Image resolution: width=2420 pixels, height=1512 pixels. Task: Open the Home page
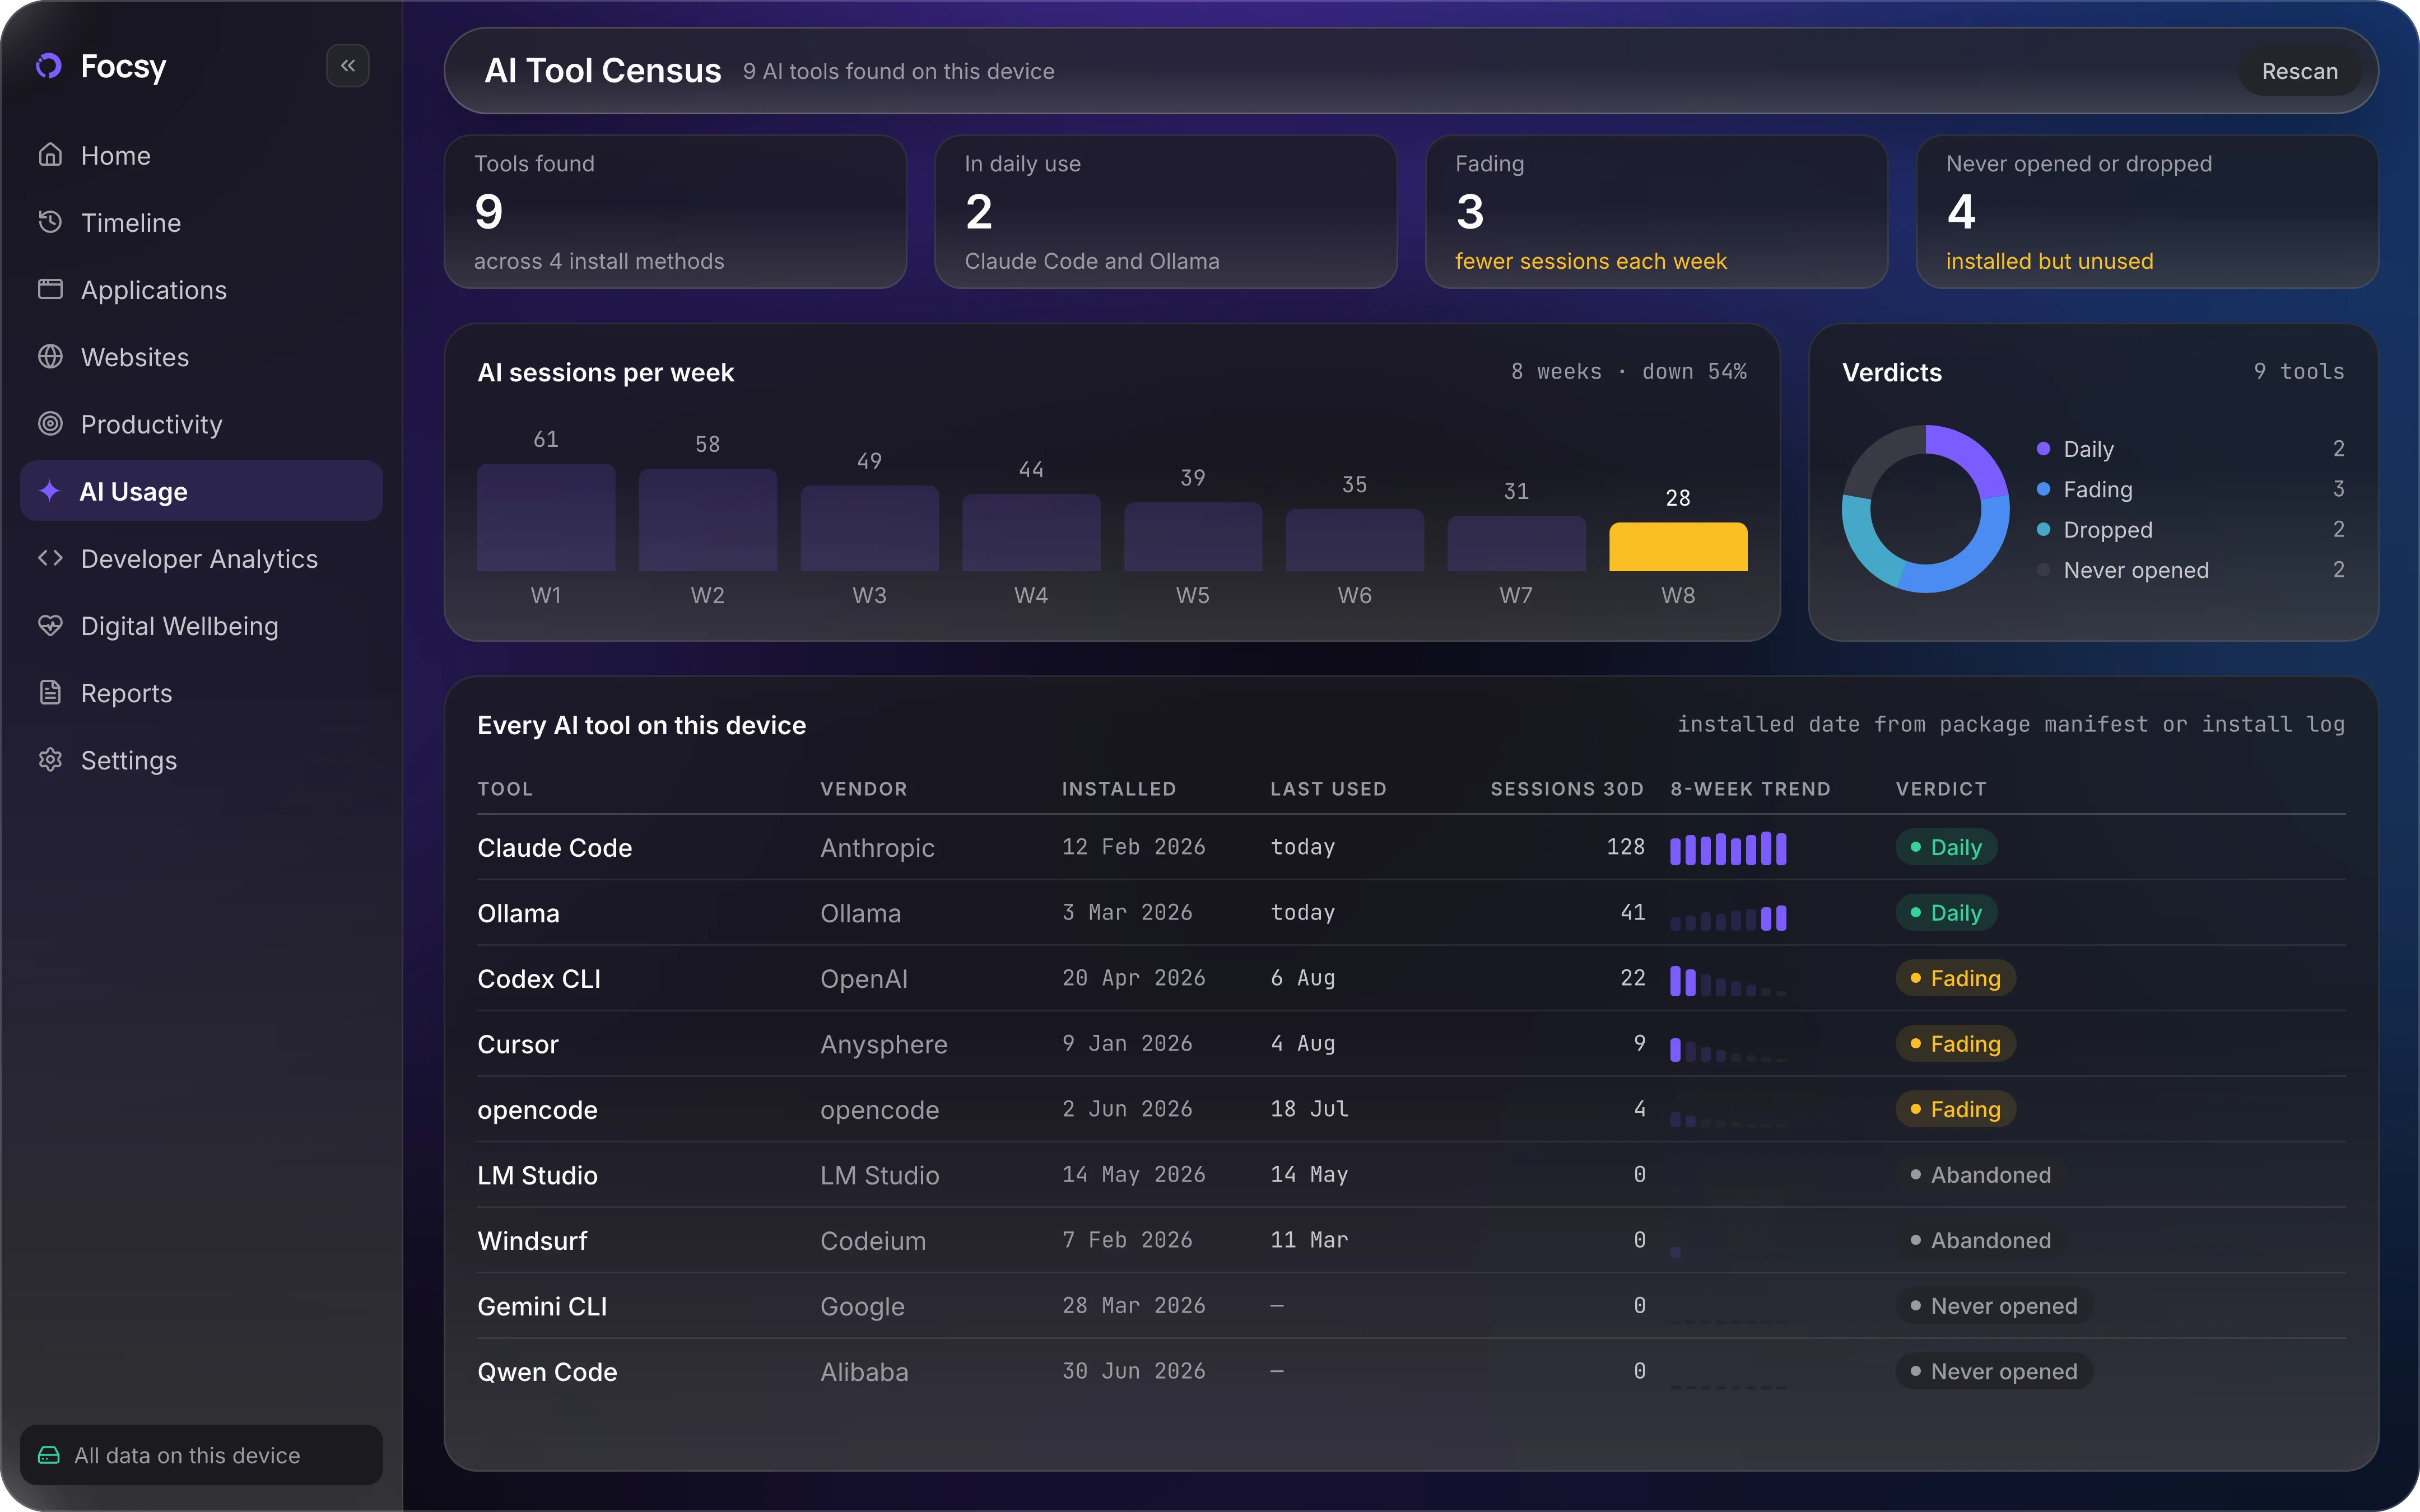201,155
